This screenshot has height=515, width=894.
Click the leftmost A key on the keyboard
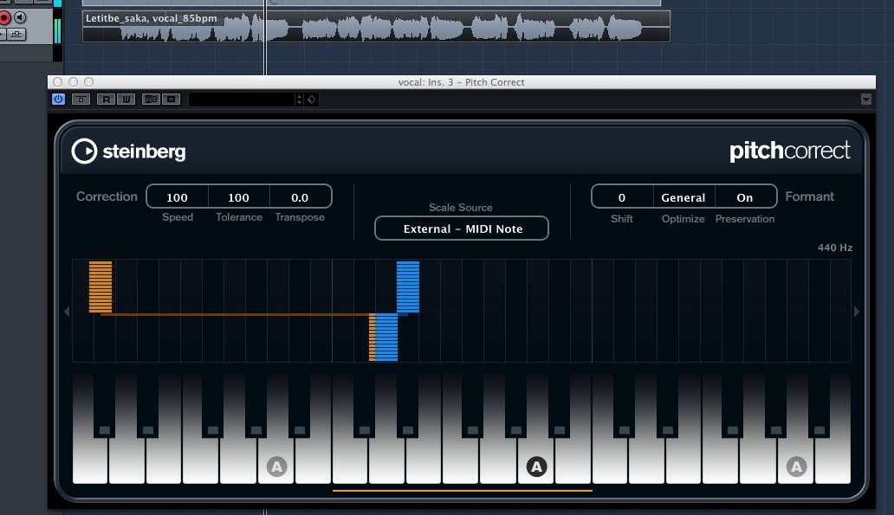tap(276, 467)
